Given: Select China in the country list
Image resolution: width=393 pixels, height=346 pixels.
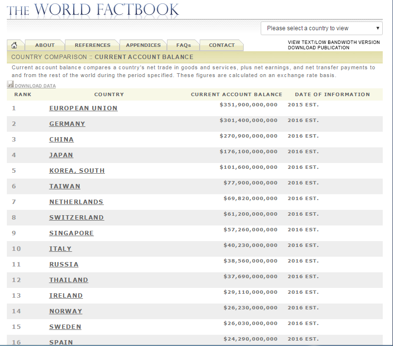Looking at the screenshot, I should coord(62,140).
